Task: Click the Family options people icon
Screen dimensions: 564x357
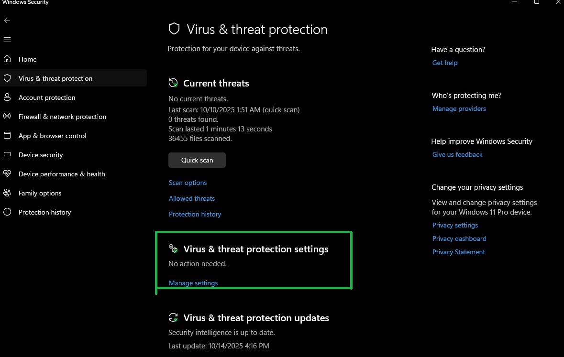Action: 7,193
